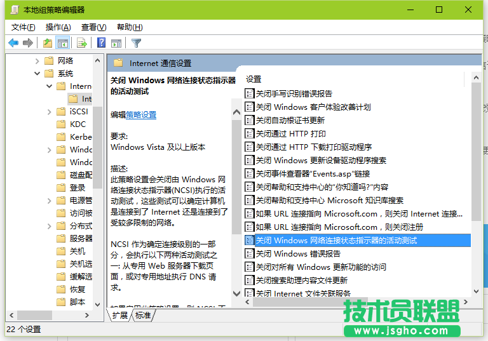
Task: Click the KDC folder icon
Action: click(61, 124)
